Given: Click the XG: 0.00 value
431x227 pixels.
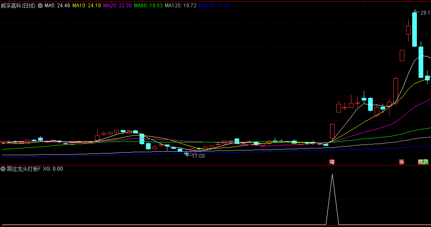Looking at the screenshot, I should click(53, 169).
